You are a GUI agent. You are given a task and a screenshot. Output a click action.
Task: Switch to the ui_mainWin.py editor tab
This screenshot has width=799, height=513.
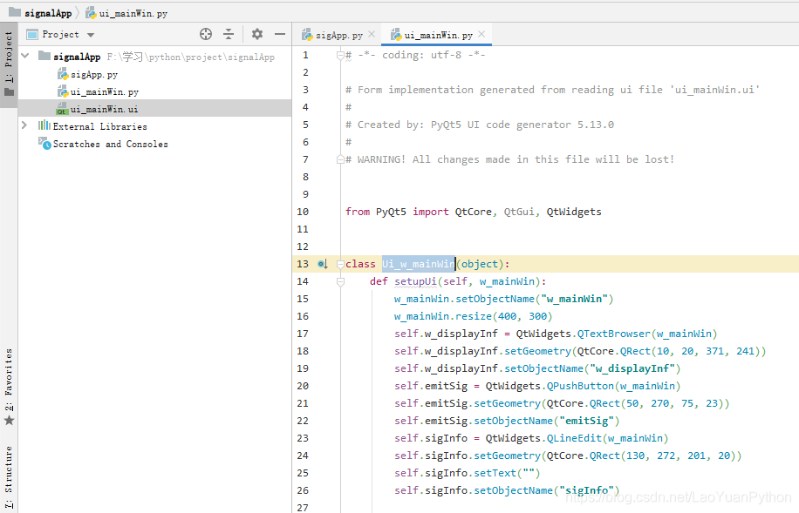point(438,35)
